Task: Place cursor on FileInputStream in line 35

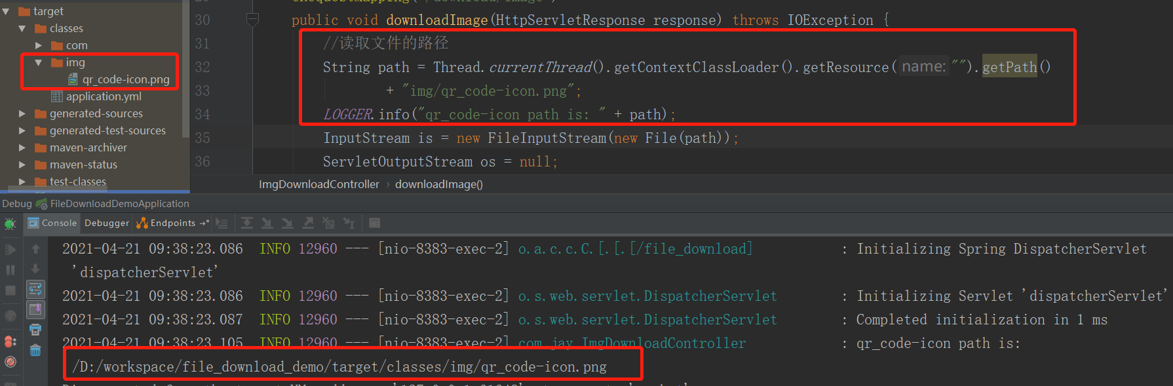Action: coord(547,138)
